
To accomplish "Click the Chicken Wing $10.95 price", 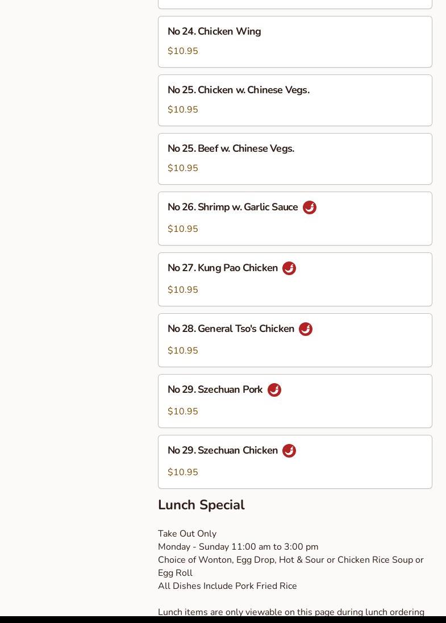I will [x=183, y=51].
